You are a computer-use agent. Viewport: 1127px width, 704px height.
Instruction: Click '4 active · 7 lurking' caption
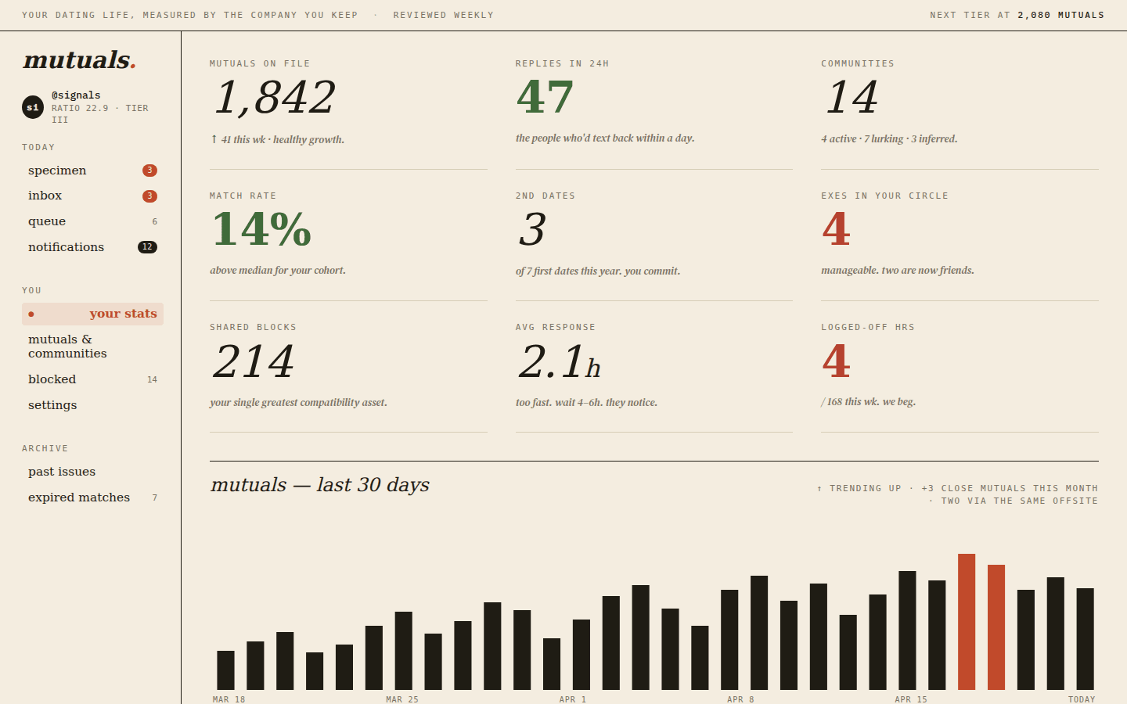click(889, 138)
